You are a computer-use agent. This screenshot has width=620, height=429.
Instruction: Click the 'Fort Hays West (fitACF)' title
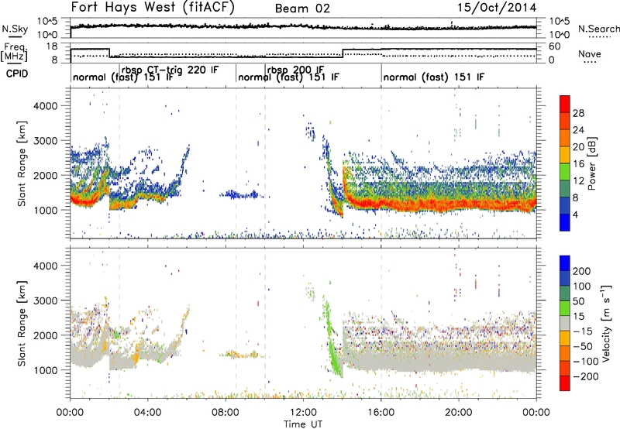[x=153, y=7]
